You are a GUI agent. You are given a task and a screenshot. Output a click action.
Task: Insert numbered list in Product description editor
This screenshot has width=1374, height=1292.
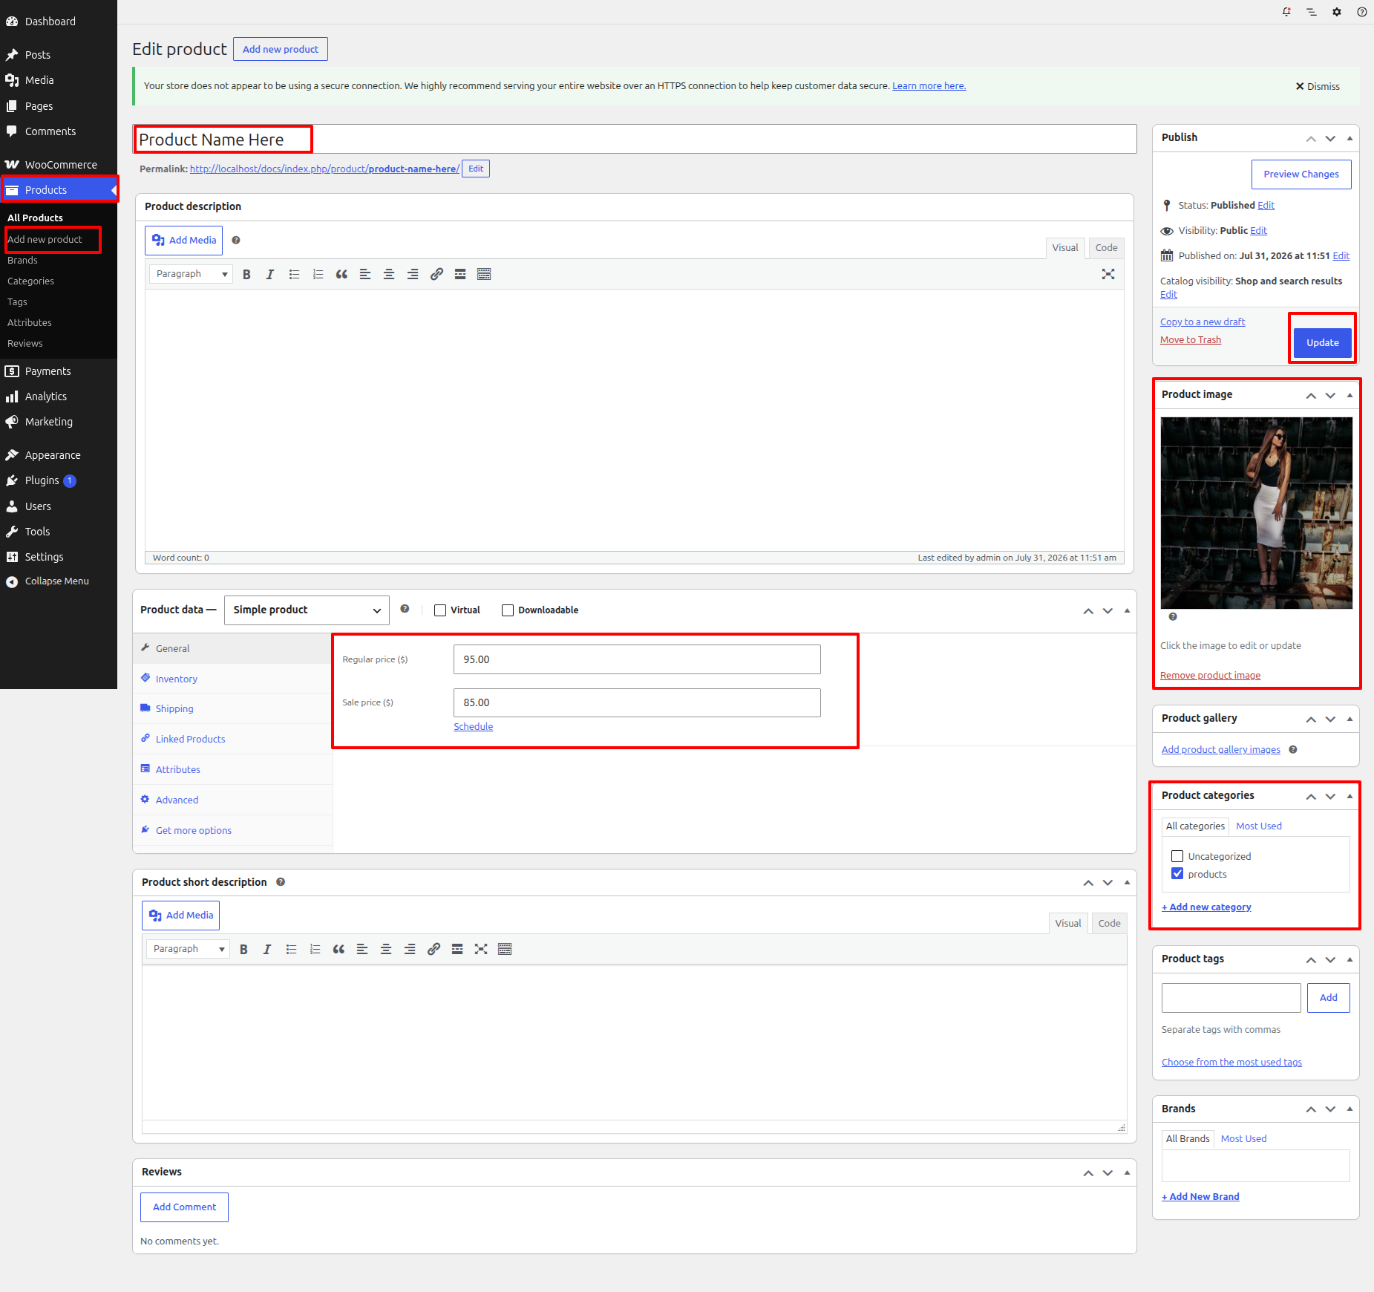[x=318, y=274]
